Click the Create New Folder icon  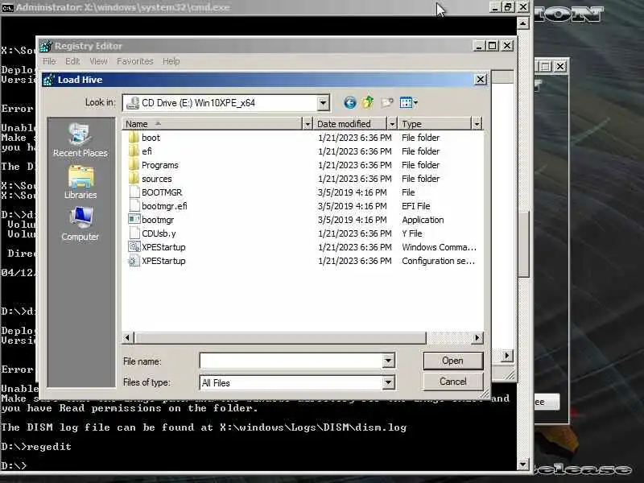[387, 102]
